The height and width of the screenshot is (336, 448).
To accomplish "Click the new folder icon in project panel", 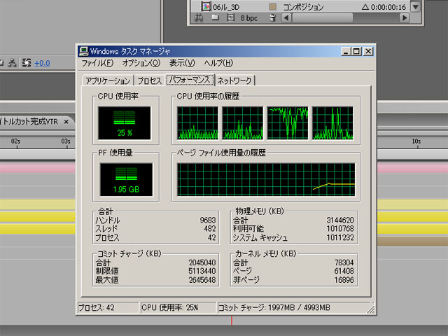I will pos(215,18).
